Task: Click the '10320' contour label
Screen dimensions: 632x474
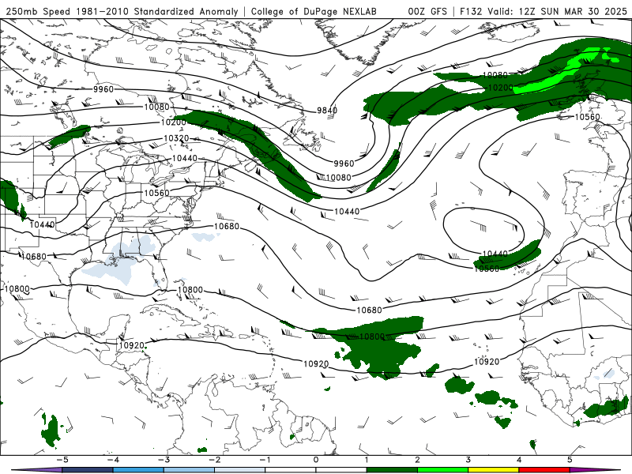Action: (x=176, y=138)
